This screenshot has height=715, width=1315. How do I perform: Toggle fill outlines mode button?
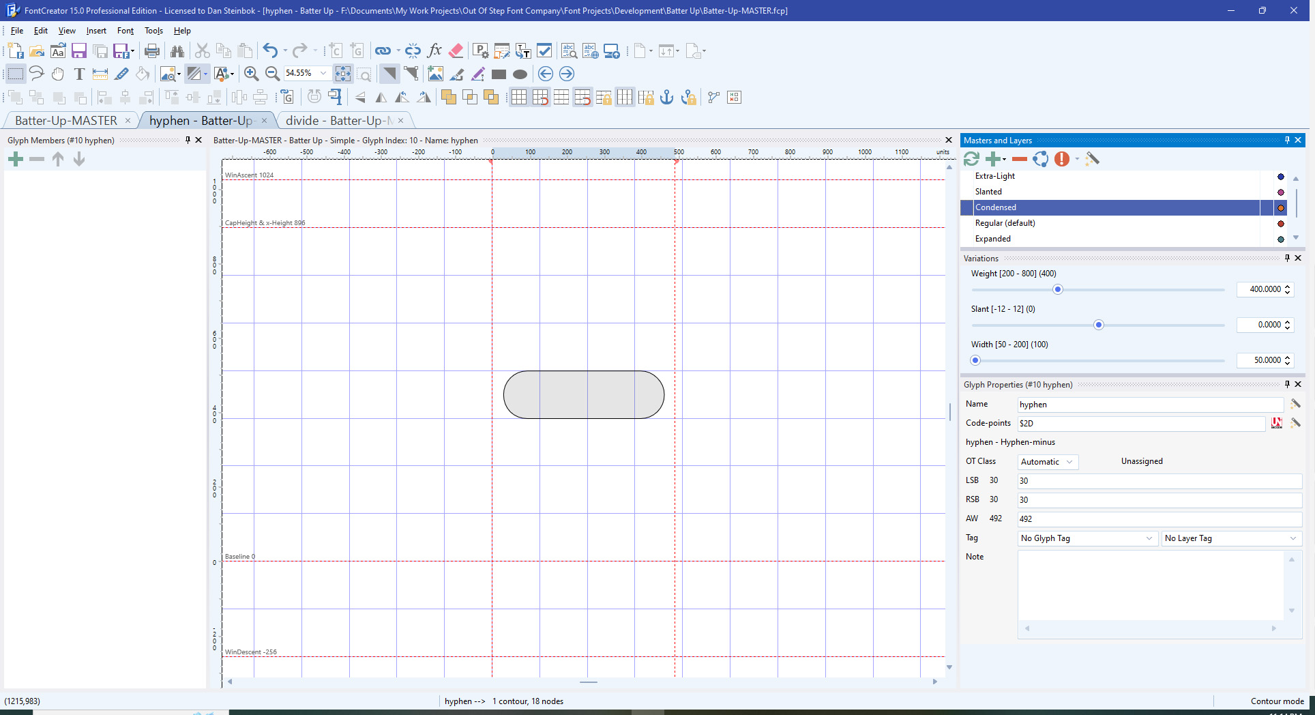tap(194, 74)
